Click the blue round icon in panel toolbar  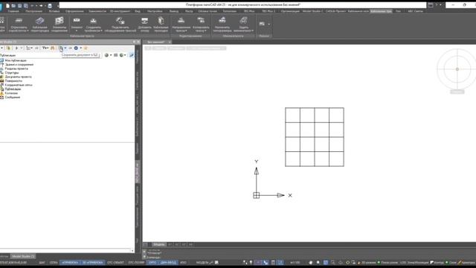pyautogui.click(x=76, y=48)
